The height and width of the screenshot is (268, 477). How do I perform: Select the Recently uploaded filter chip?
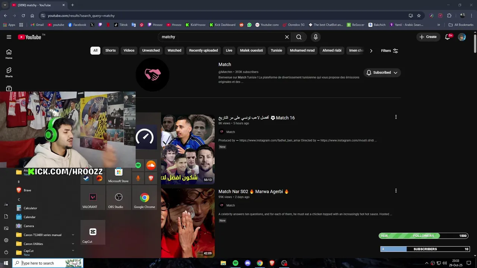[203, 51]
